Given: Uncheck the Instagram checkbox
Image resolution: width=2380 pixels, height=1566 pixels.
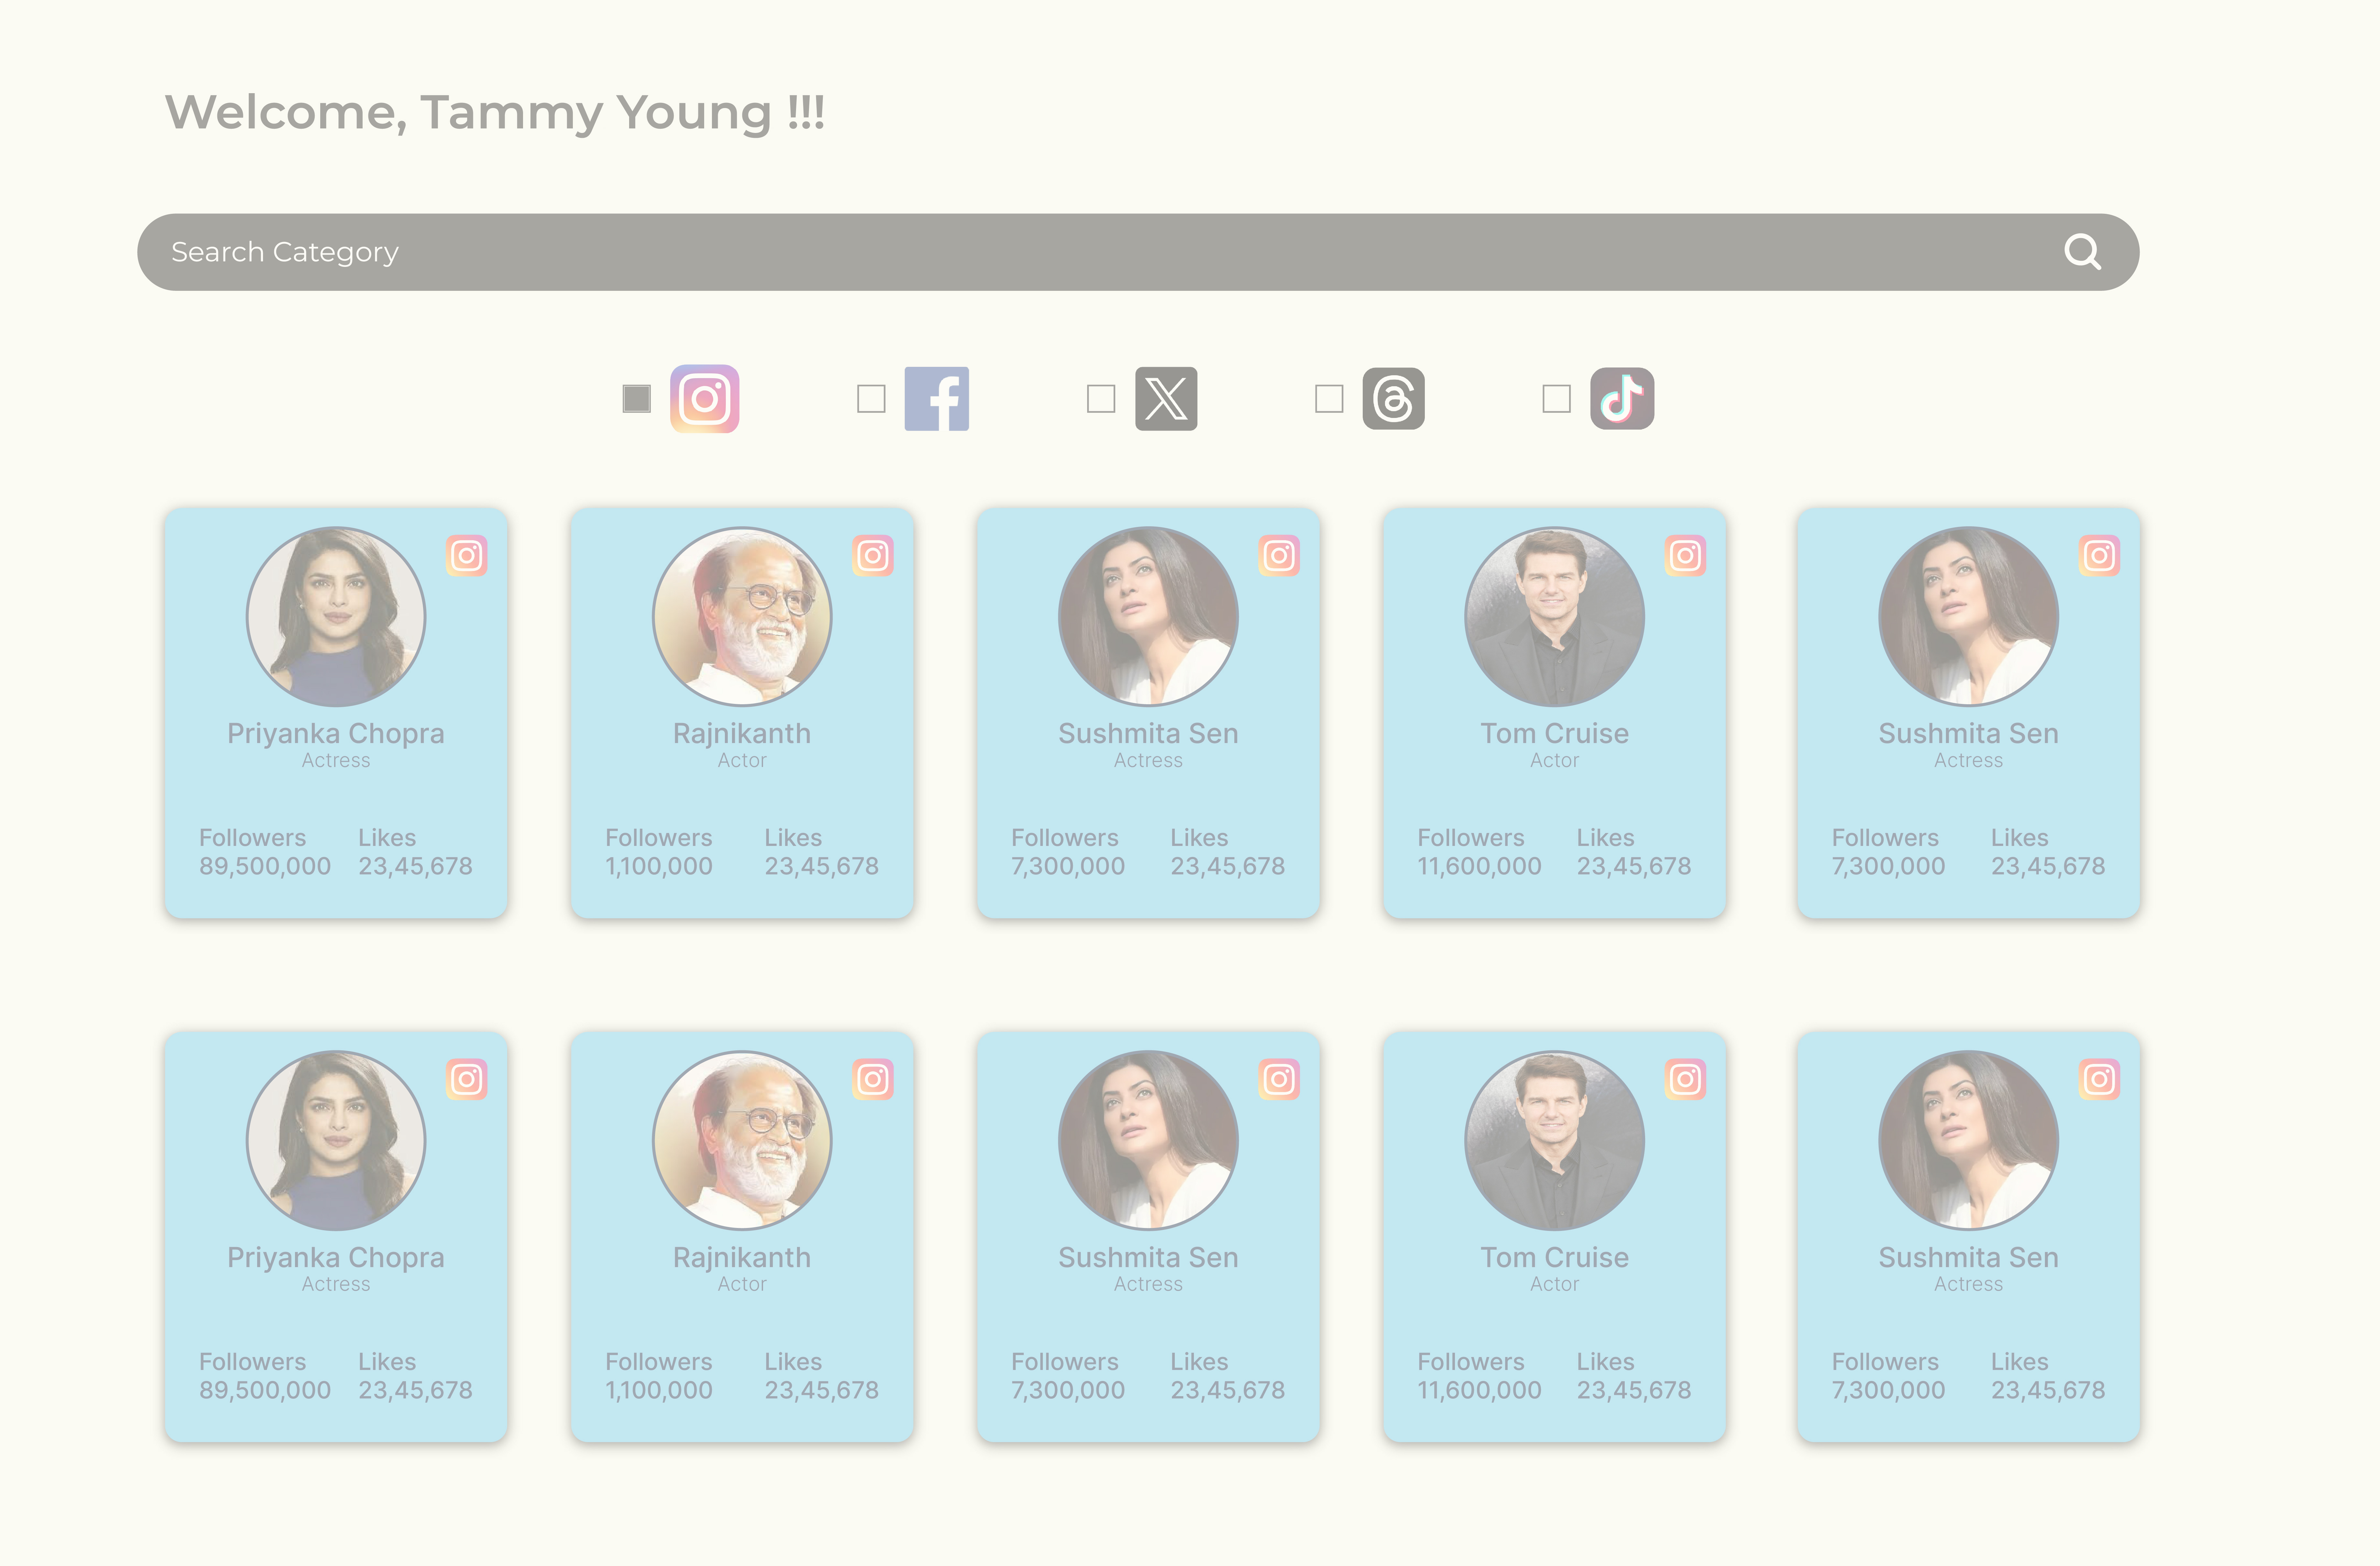Looking at the screenshot, I should click(x=637, y=399).
